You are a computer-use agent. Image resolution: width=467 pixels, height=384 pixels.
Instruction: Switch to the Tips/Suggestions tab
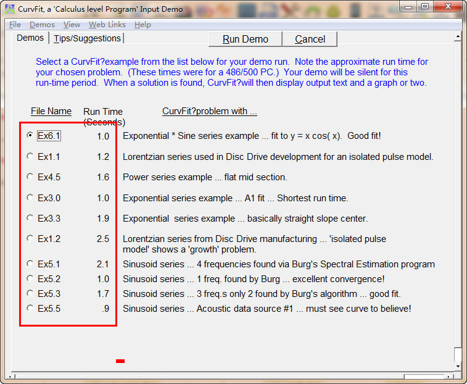point(87,38)
